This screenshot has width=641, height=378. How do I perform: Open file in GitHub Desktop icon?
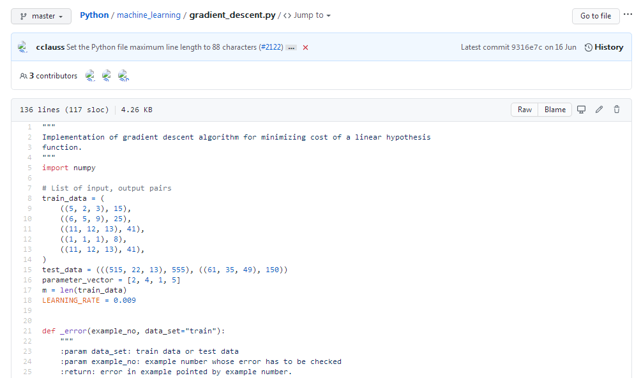tap(581, 110)
